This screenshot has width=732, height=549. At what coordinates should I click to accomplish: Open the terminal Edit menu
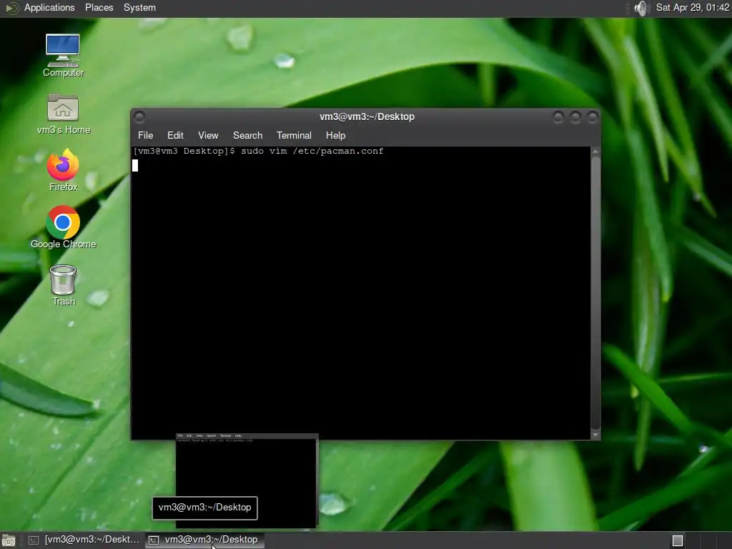pos(175,135)
